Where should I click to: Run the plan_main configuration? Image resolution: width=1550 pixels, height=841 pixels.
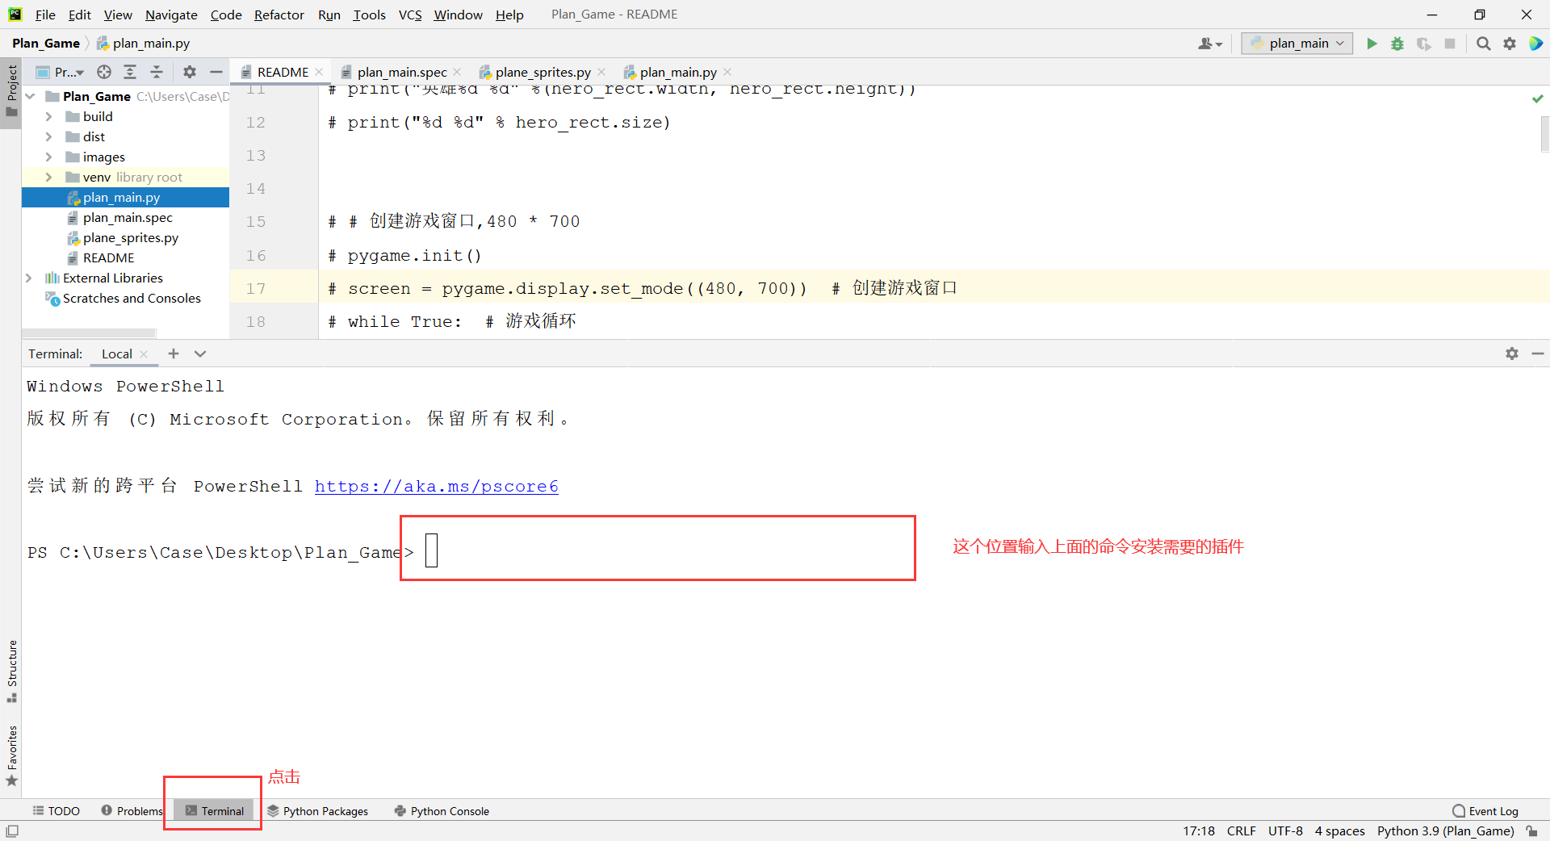click(1372, 44)
